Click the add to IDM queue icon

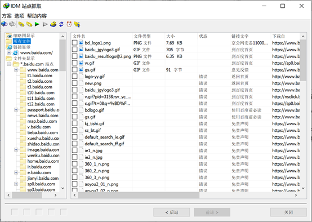(53, 24)
